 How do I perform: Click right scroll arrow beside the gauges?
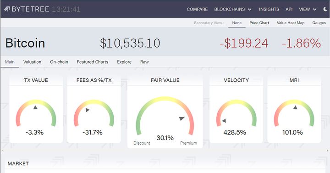(x=327, y=151)
